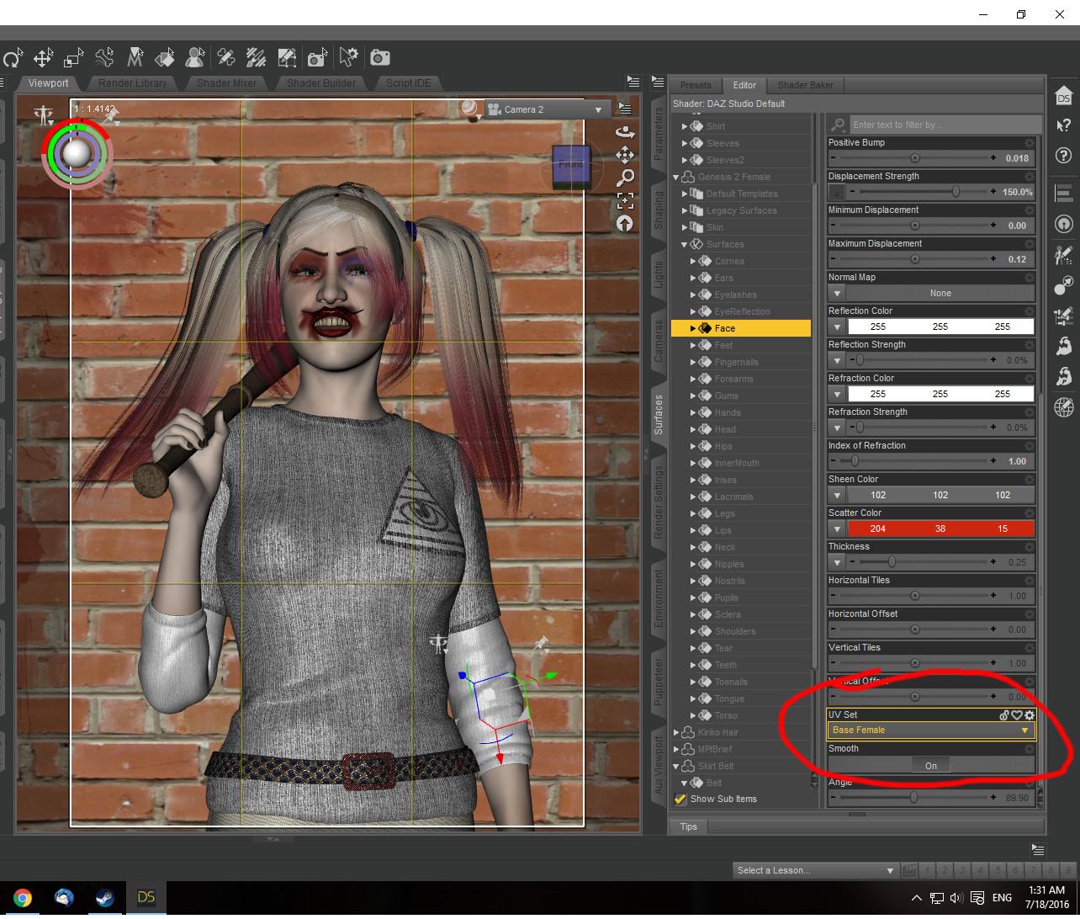Open the Render Settings side tab

(659, 503)
